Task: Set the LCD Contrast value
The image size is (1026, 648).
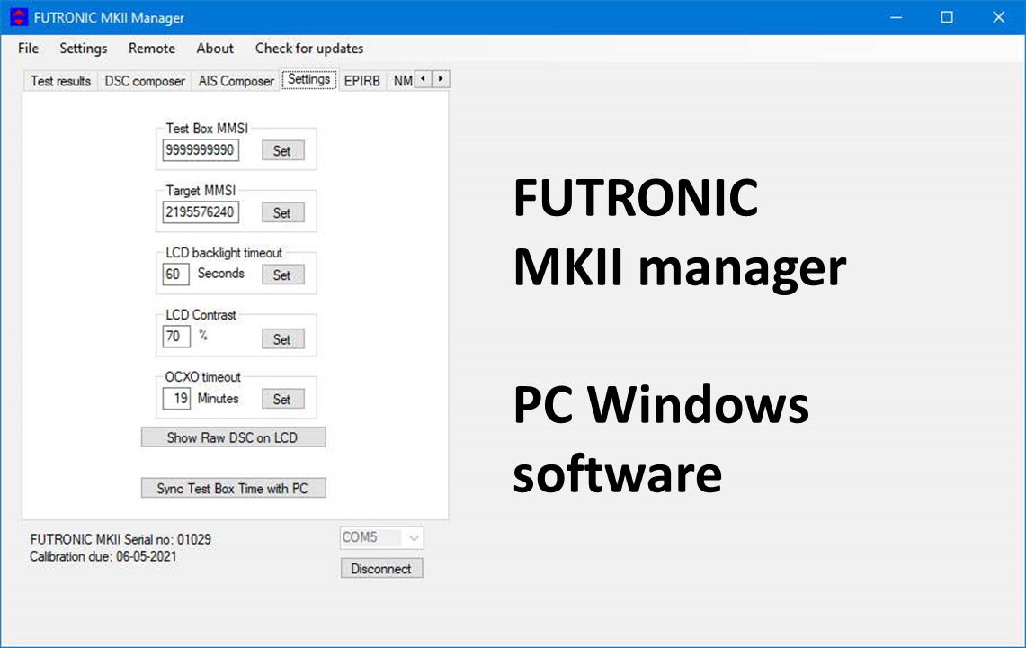Action: click(282, 339)
